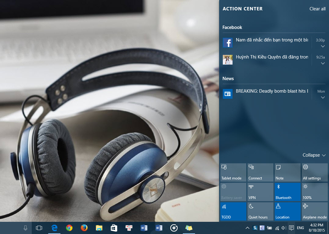
Task: Open the Connect quick action tile
Action: pos(260,172)
